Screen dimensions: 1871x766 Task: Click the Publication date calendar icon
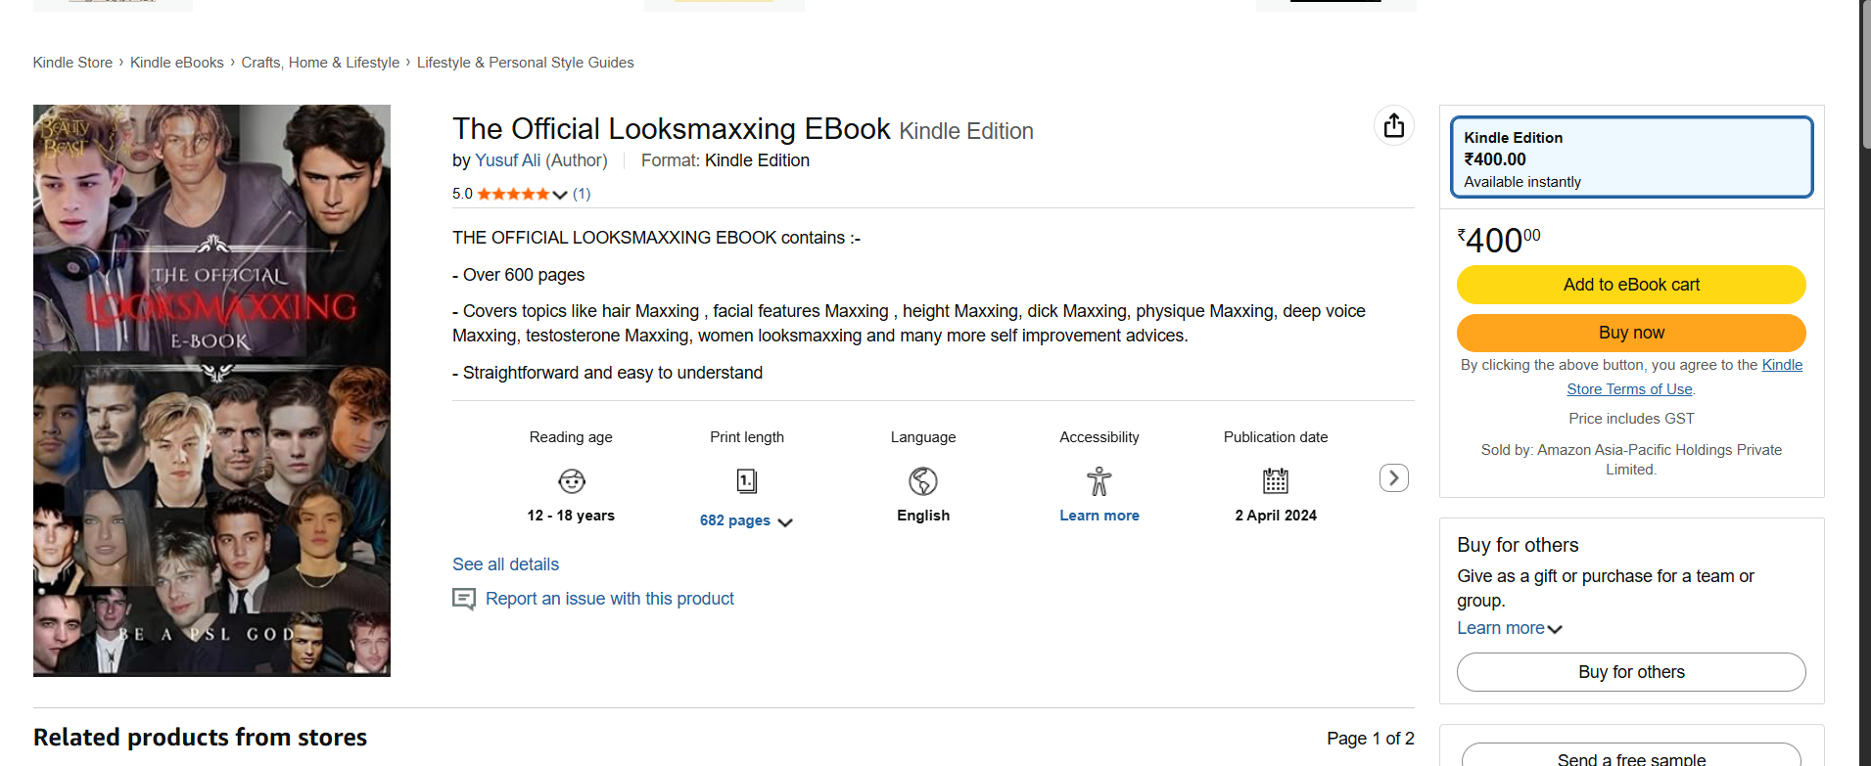[x=1275, y=480]
